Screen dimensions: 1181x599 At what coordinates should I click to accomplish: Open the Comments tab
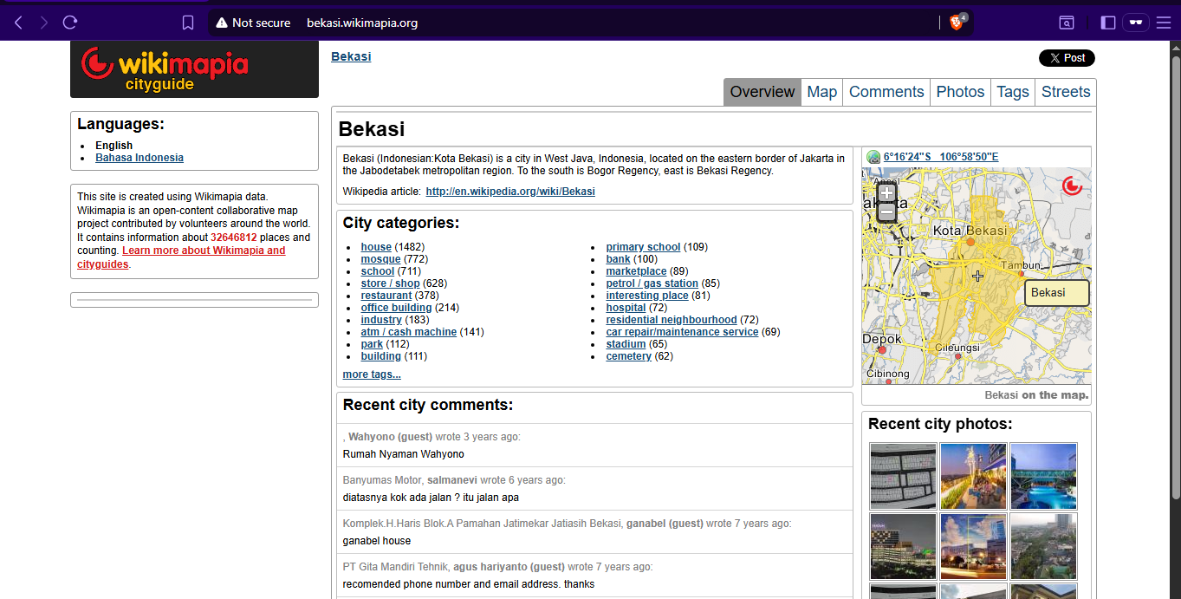tap(886, 92)
